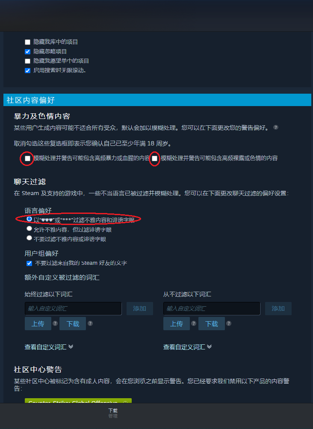Focus the 始终过滤以下词汇 custom word input
313x429 pixels.
coord(73,309)
